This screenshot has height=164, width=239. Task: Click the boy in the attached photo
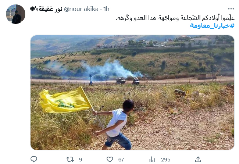click(x=114, y=125)
